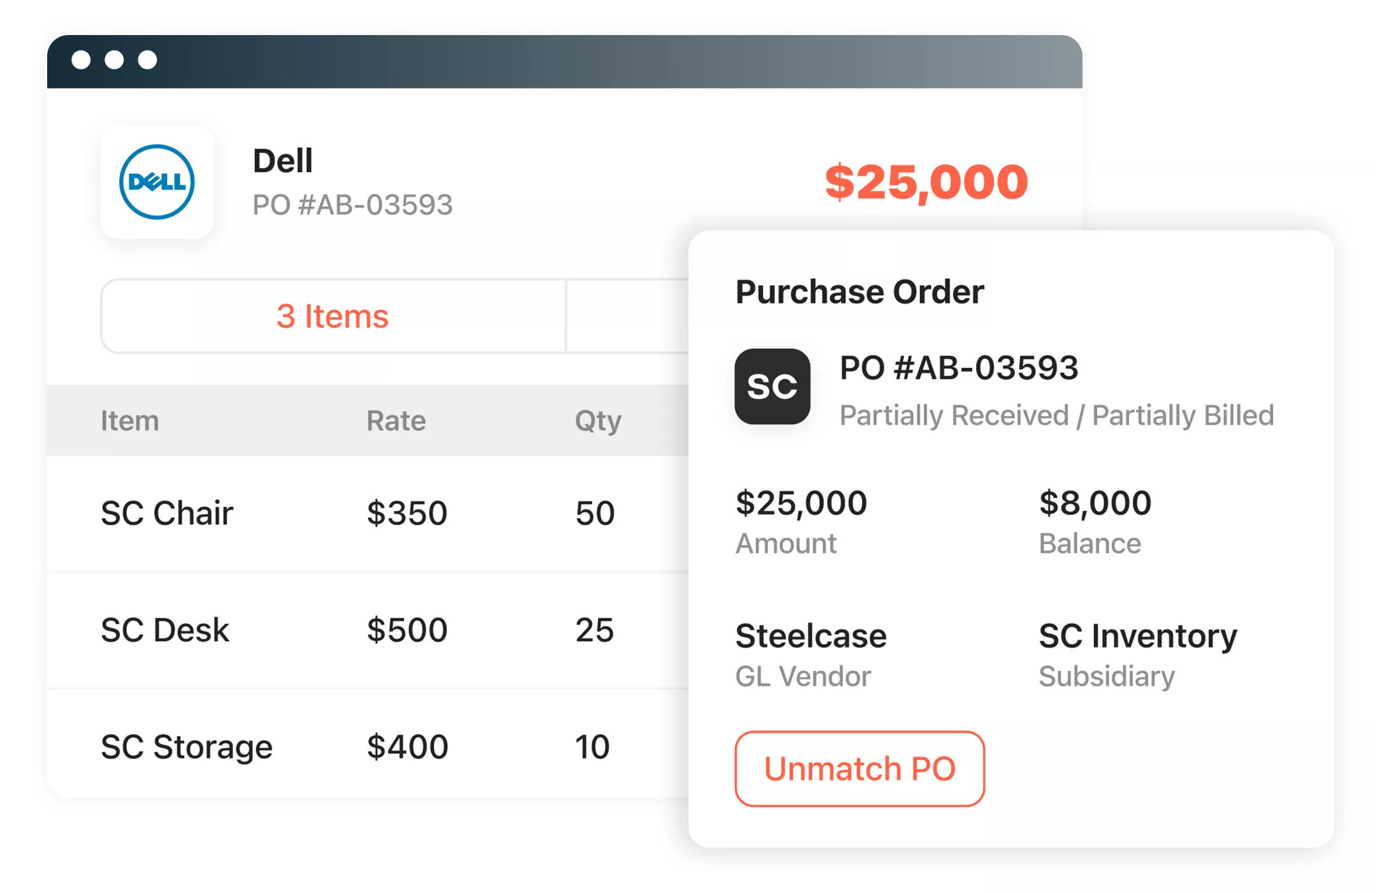1377x893 pixels.
Task: Choose the SC Storage line item
Action: (x=186, y=747)
